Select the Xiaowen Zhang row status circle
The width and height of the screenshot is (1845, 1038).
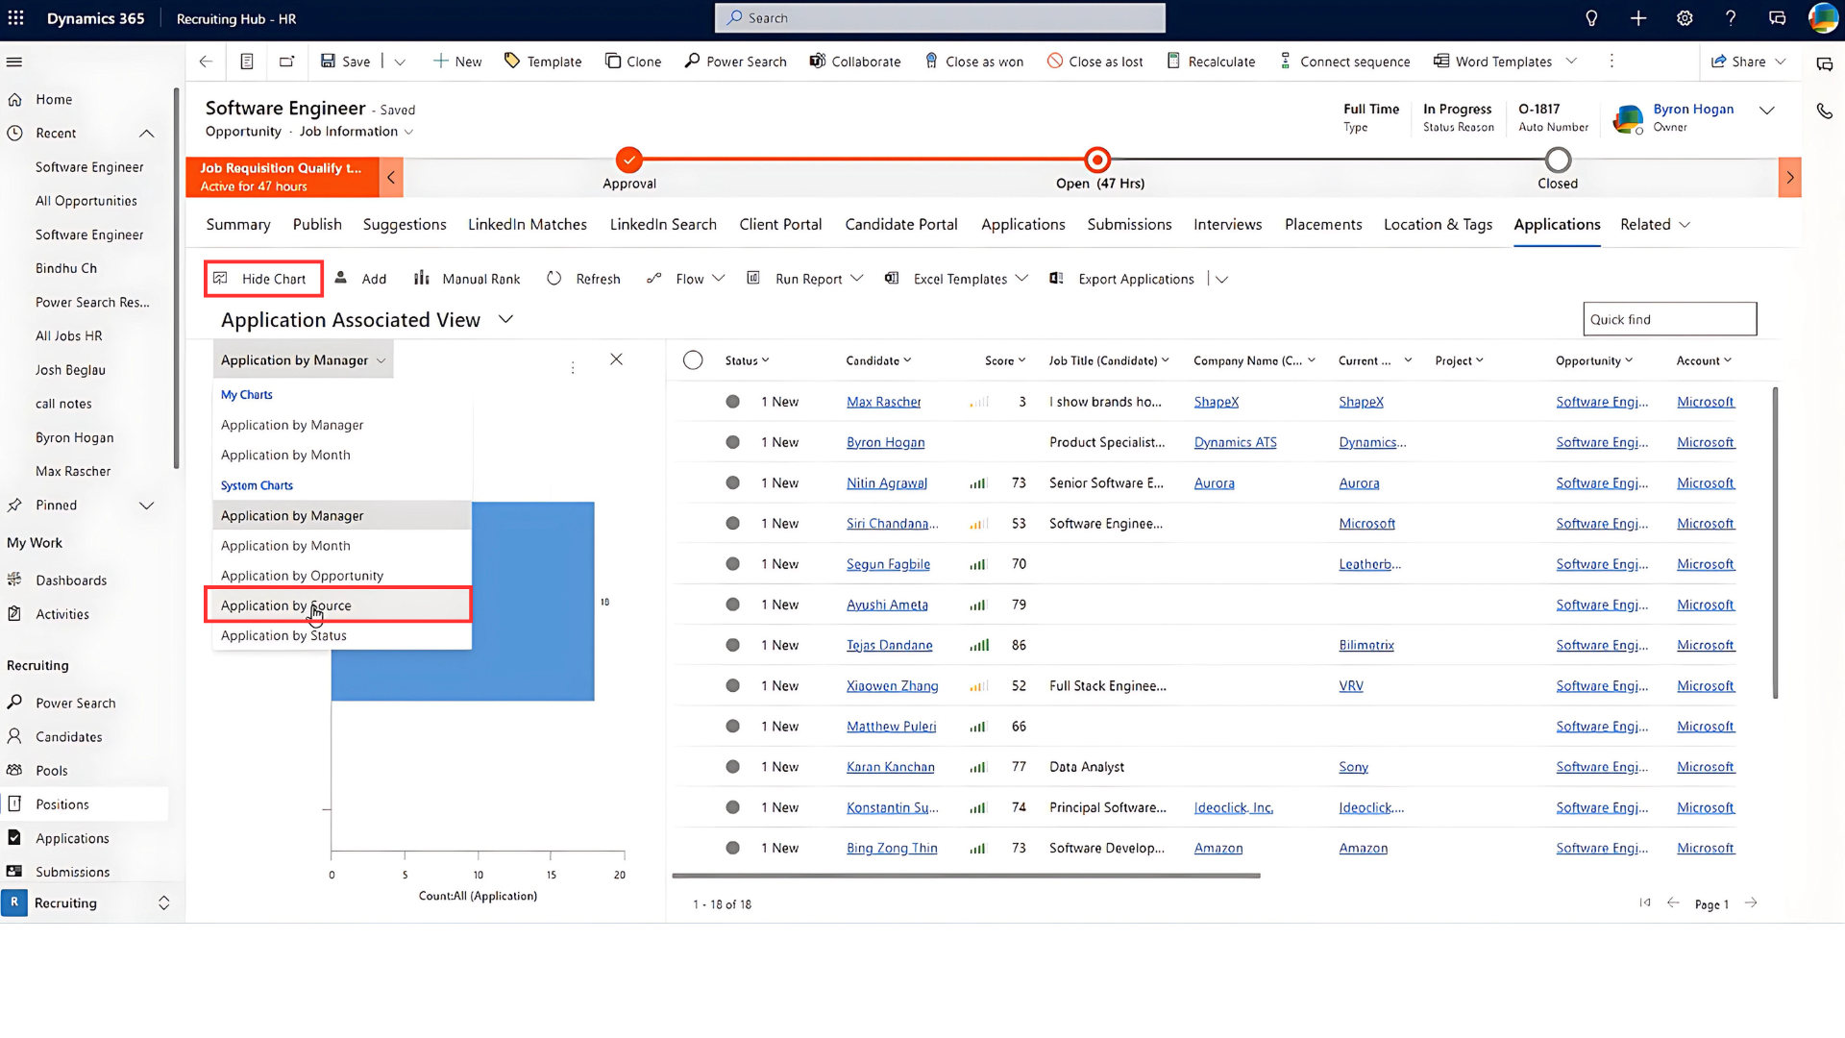coord(733,685)
